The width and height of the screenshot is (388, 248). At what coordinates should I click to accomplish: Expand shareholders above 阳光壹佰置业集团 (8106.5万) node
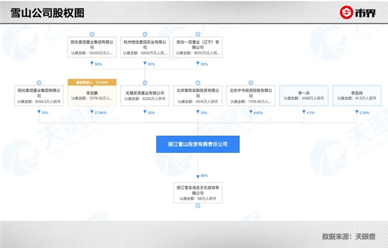point(39,83)
